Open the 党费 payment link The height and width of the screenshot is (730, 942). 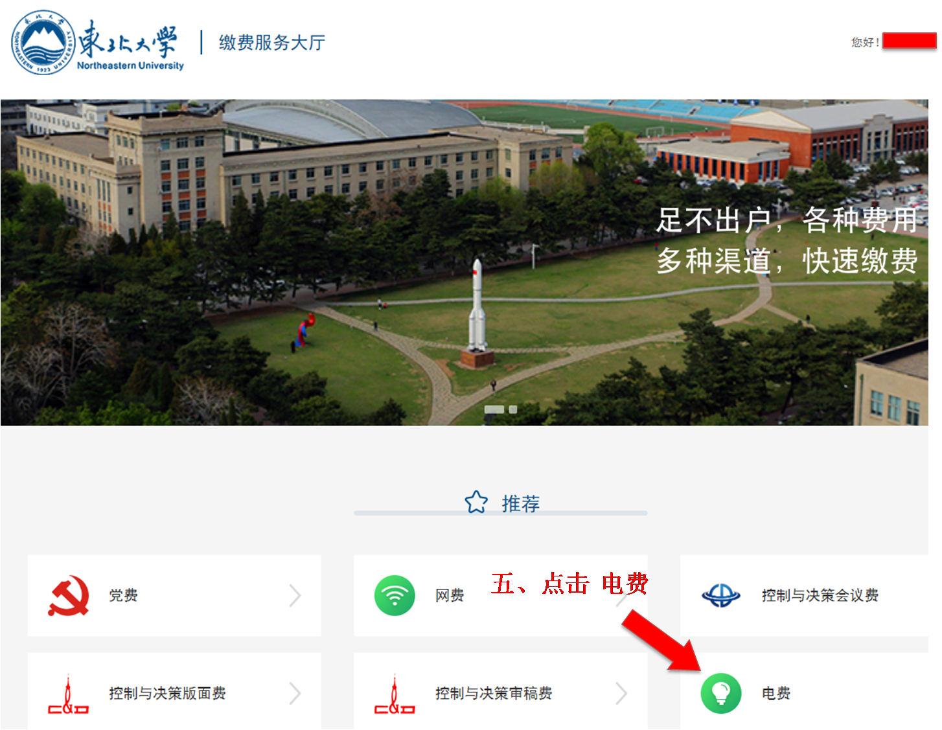coord(123,595)
